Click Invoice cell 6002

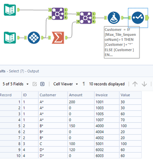[107, 150]
